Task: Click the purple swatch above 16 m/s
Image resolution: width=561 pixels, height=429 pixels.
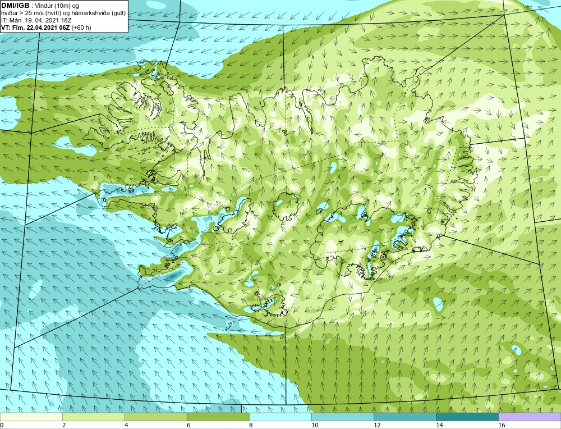Action: click(x=530, y=417)
